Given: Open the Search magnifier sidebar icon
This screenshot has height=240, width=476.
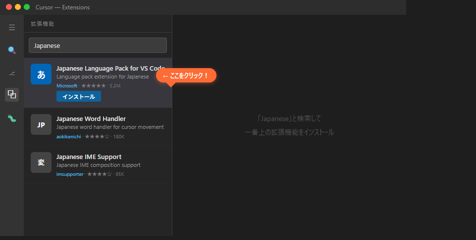Looking at the screenshot, I should pyautogui.click(x=12, y=50).
